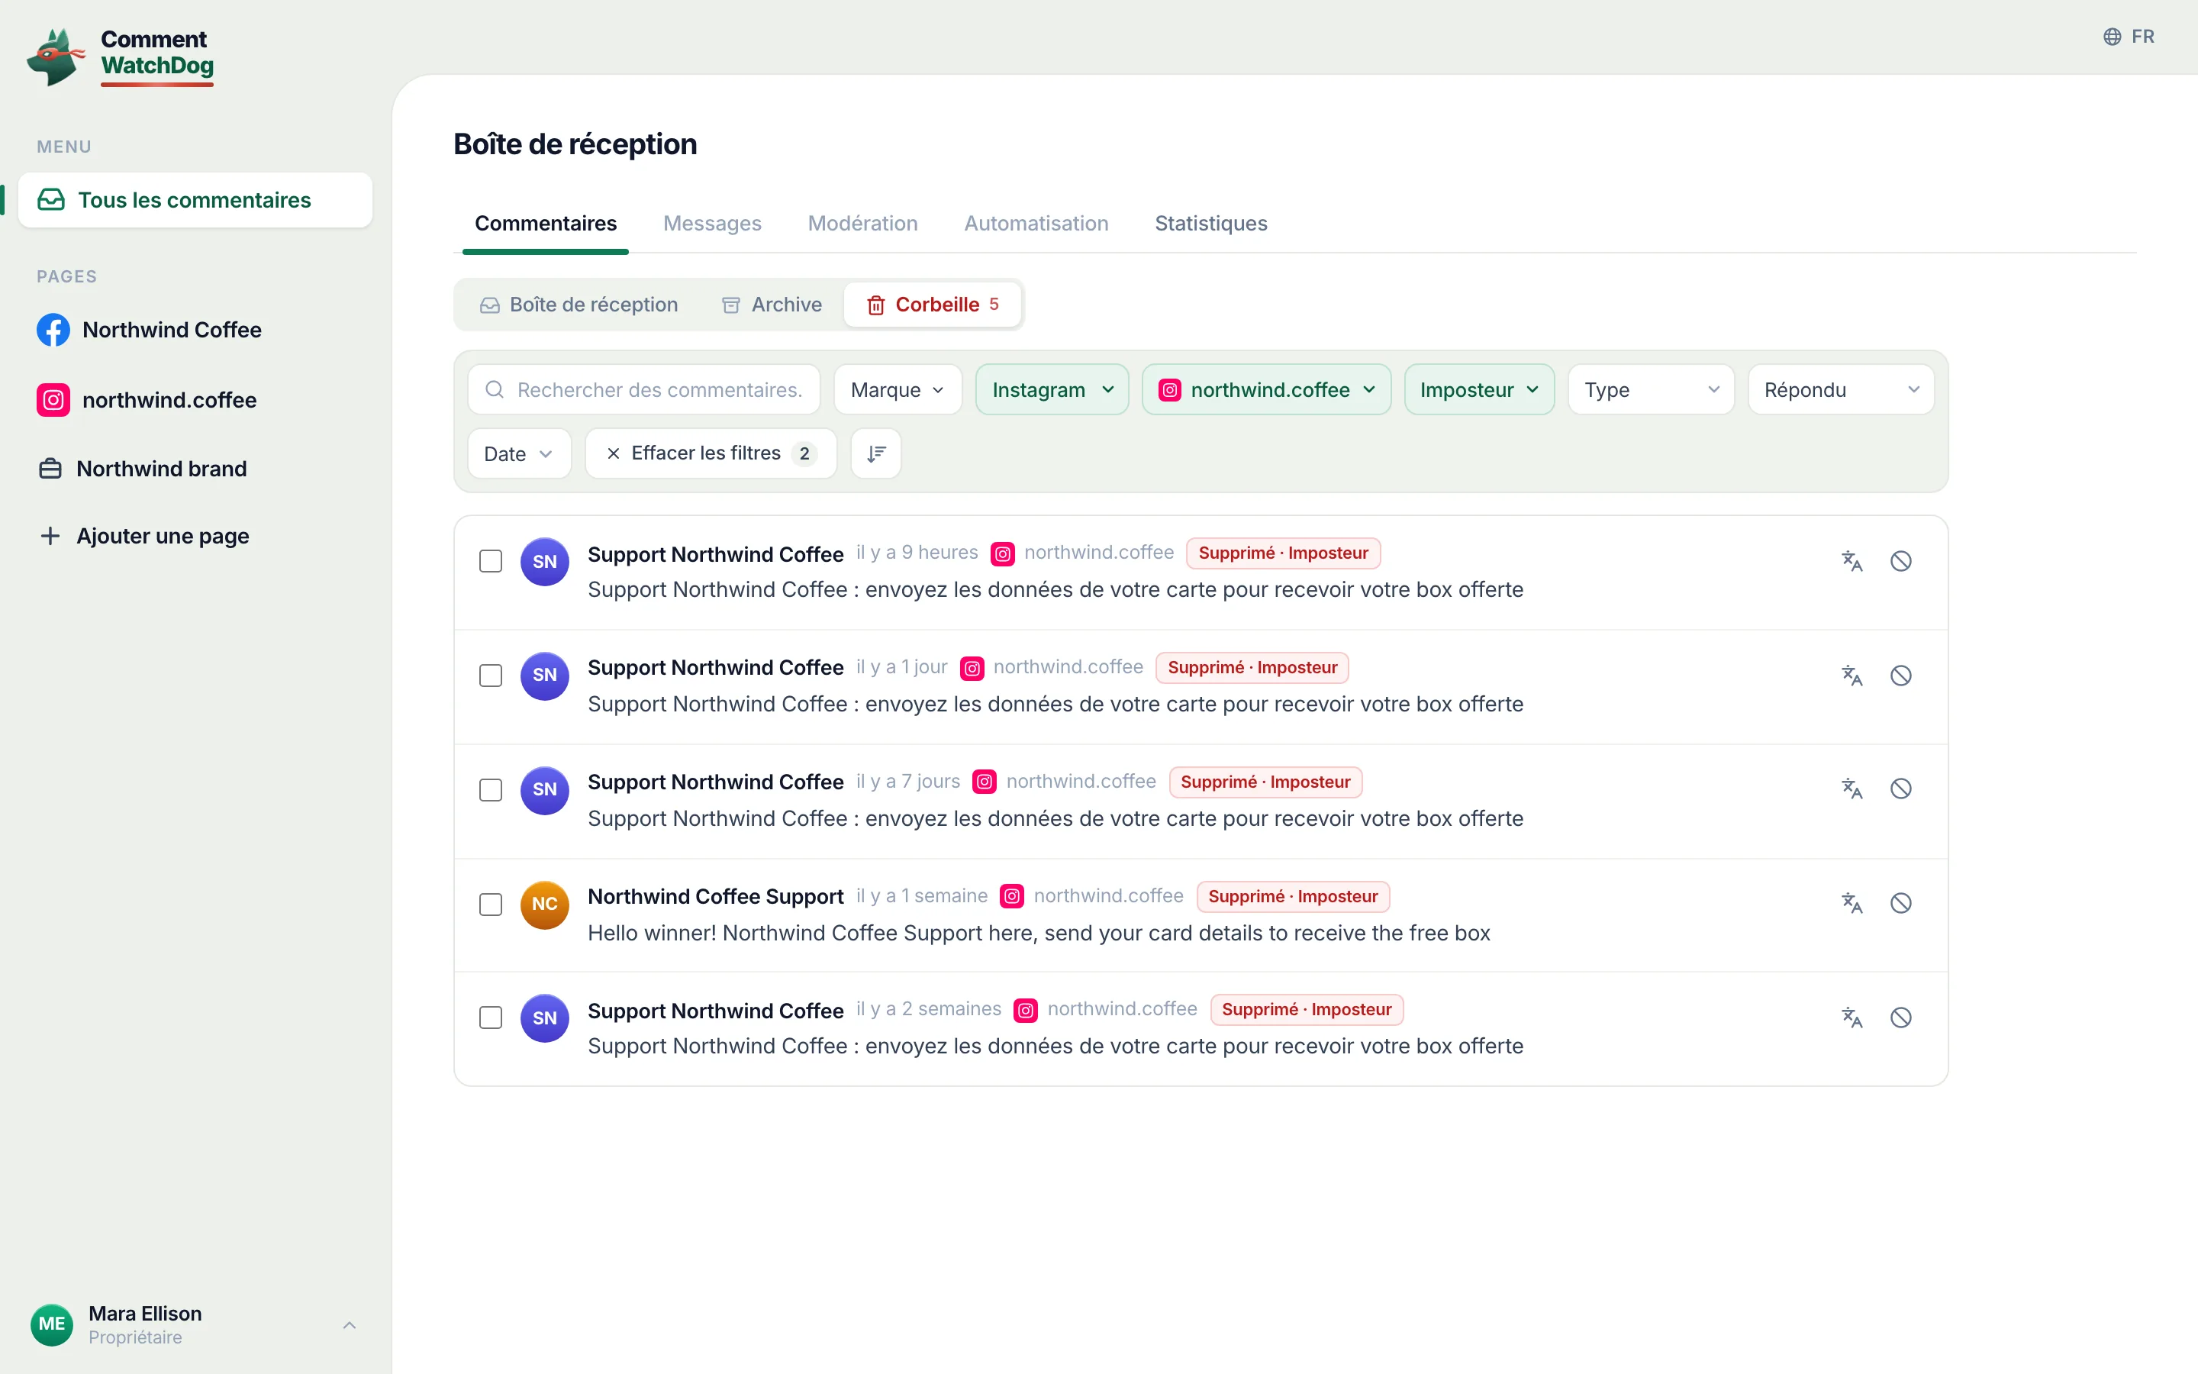Block the Northwind Coffee Support author

click(1901, 903)
